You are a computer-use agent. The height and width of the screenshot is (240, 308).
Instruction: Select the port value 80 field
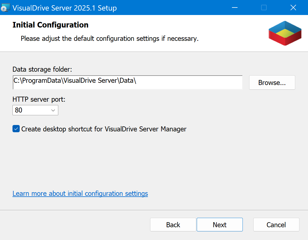click(31, 110)
